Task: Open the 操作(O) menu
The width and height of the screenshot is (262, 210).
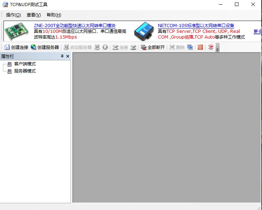Action: click(x=14, y=15)
